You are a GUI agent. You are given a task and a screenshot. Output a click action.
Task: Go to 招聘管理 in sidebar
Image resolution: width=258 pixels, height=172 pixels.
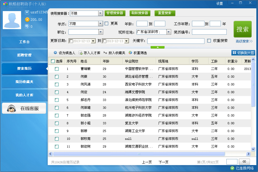click(x=24, y=55)
